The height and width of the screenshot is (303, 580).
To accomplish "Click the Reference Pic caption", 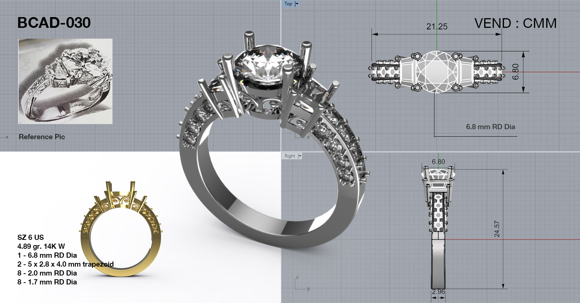I will click(42, 137).
